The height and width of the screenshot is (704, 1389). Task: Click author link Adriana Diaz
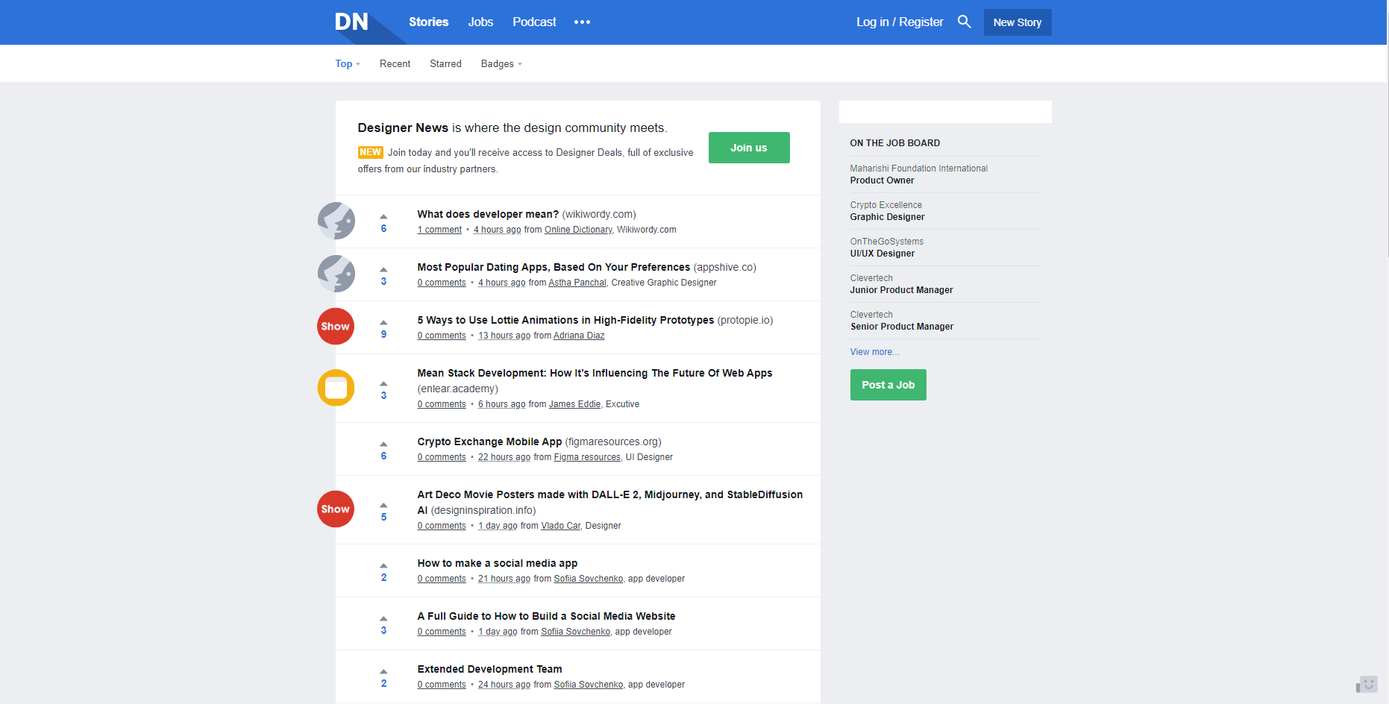579,336
